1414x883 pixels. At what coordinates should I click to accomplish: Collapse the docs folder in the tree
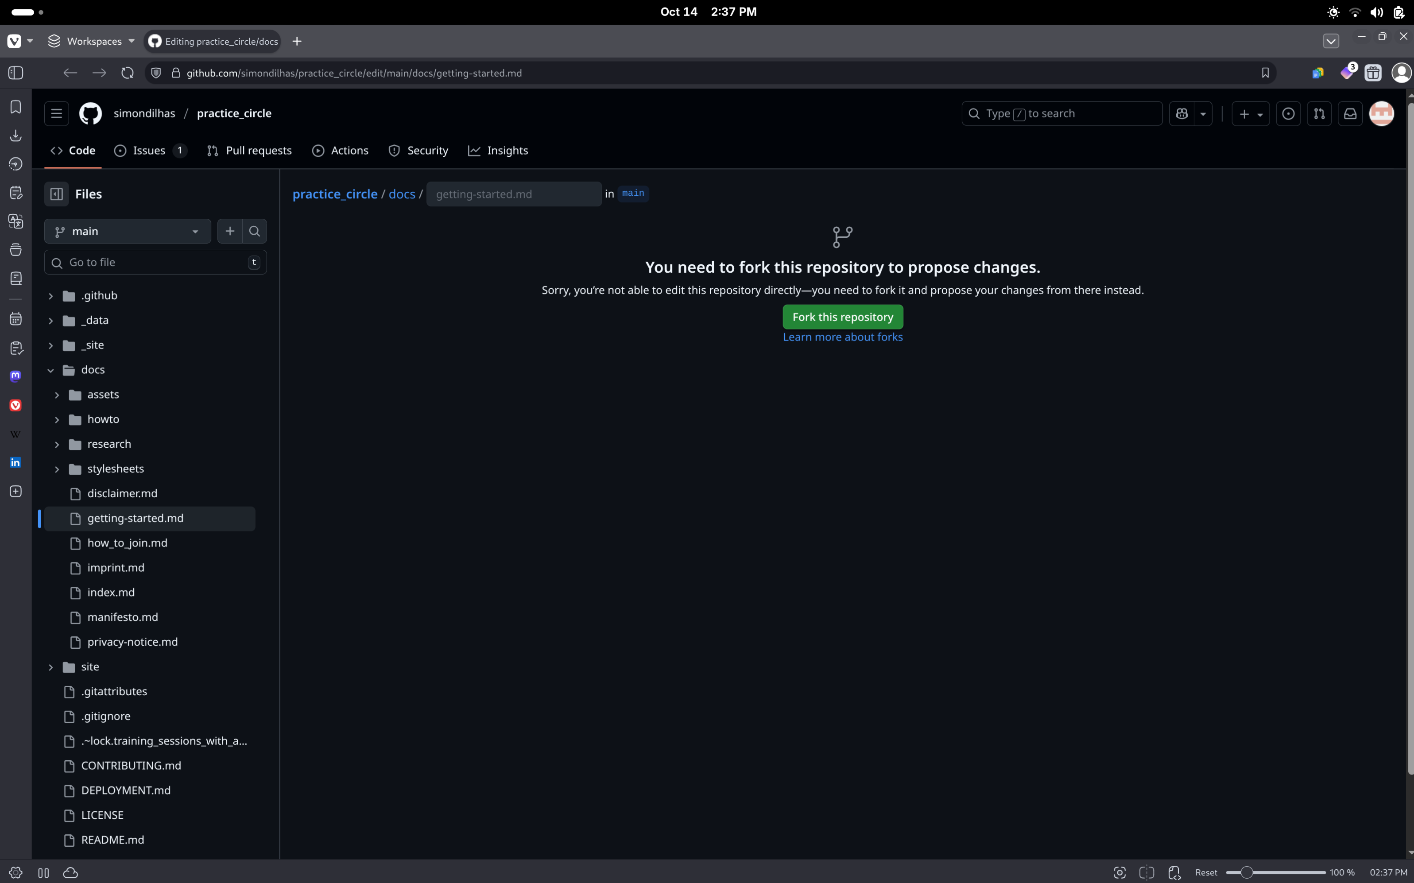coord(51,370)
